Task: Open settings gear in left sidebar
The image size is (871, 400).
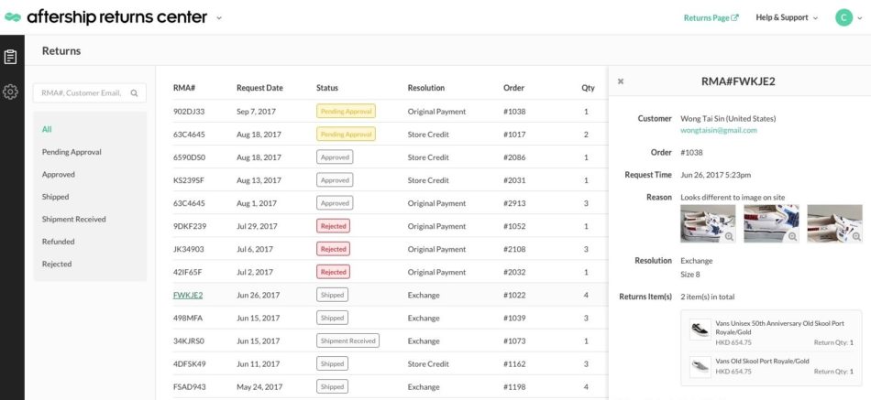Action: [x=11, y=92]
